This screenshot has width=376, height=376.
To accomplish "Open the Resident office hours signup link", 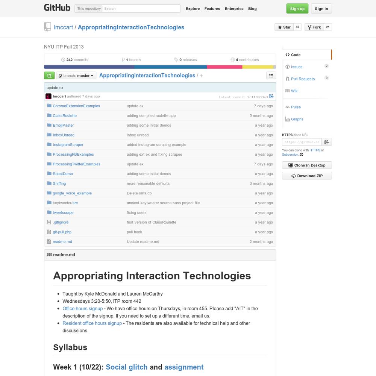I will [92, 323].
